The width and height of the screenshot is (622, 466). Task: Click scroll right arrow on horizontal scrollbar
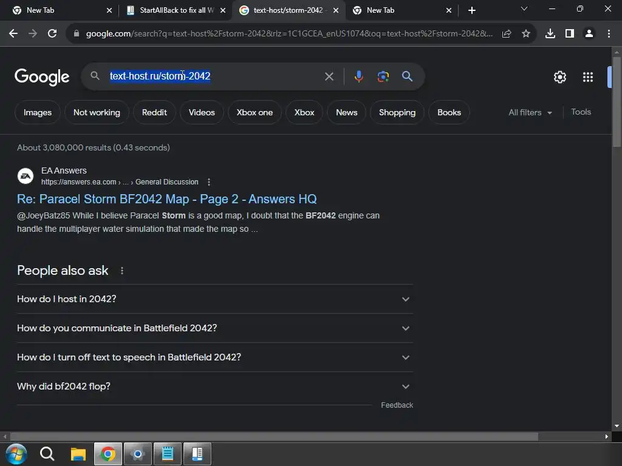click(607, 437)
